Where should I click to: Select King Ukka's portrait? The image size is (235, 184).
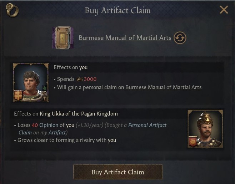205,129
